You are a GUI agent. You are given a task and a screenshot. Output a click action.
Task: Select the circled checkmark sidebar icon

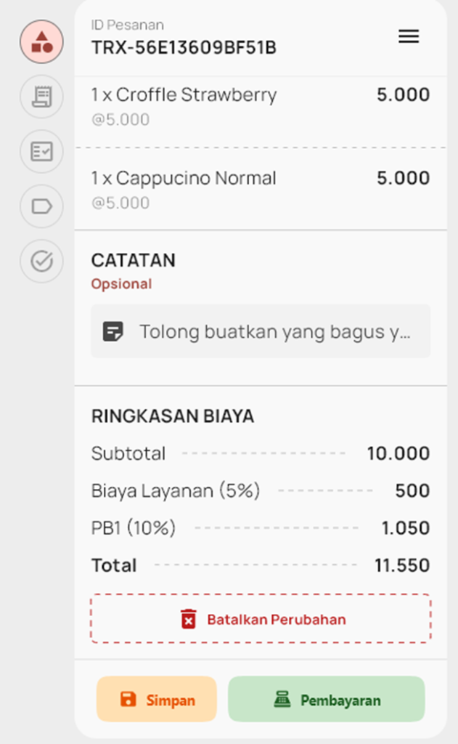(41, 261)
